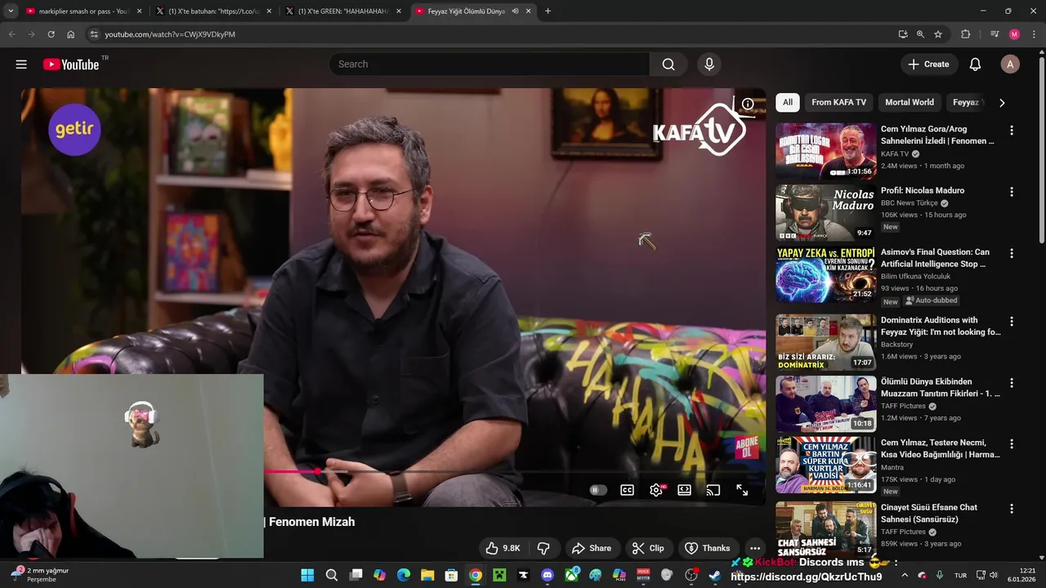1046x588 pixels.
Task: Open Chrome profile avatar M
Action: tap(1014, 34)
